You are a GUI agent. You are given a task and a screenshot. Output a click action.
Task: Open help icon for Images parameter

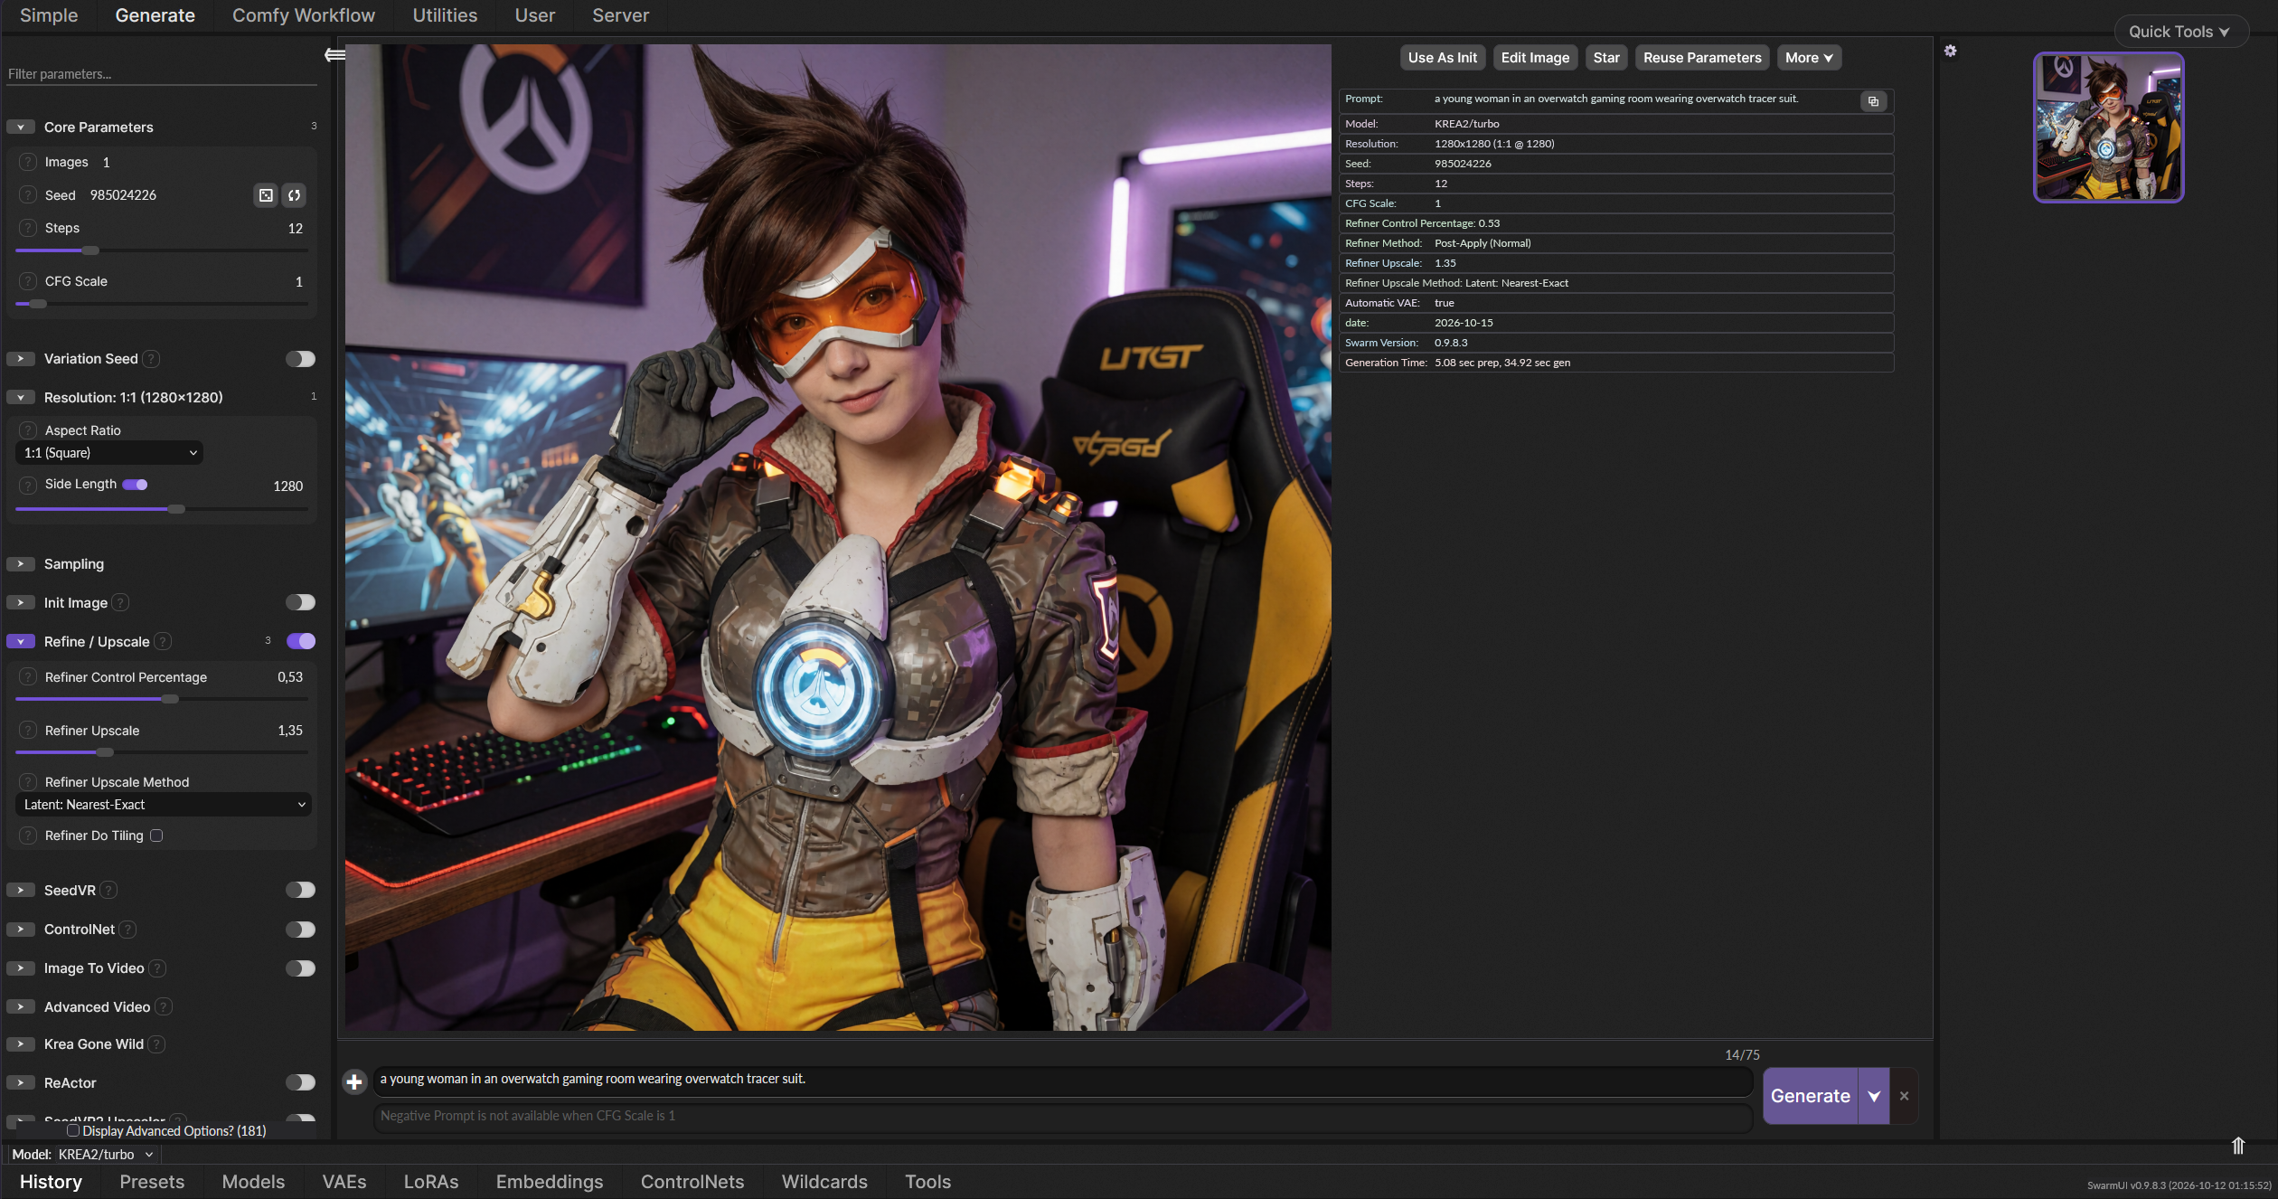pos(28,162)
